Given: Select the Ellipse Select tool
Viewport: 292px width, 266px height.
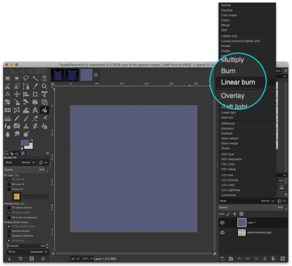Looking at the screenshot, I should click(17, 78).
